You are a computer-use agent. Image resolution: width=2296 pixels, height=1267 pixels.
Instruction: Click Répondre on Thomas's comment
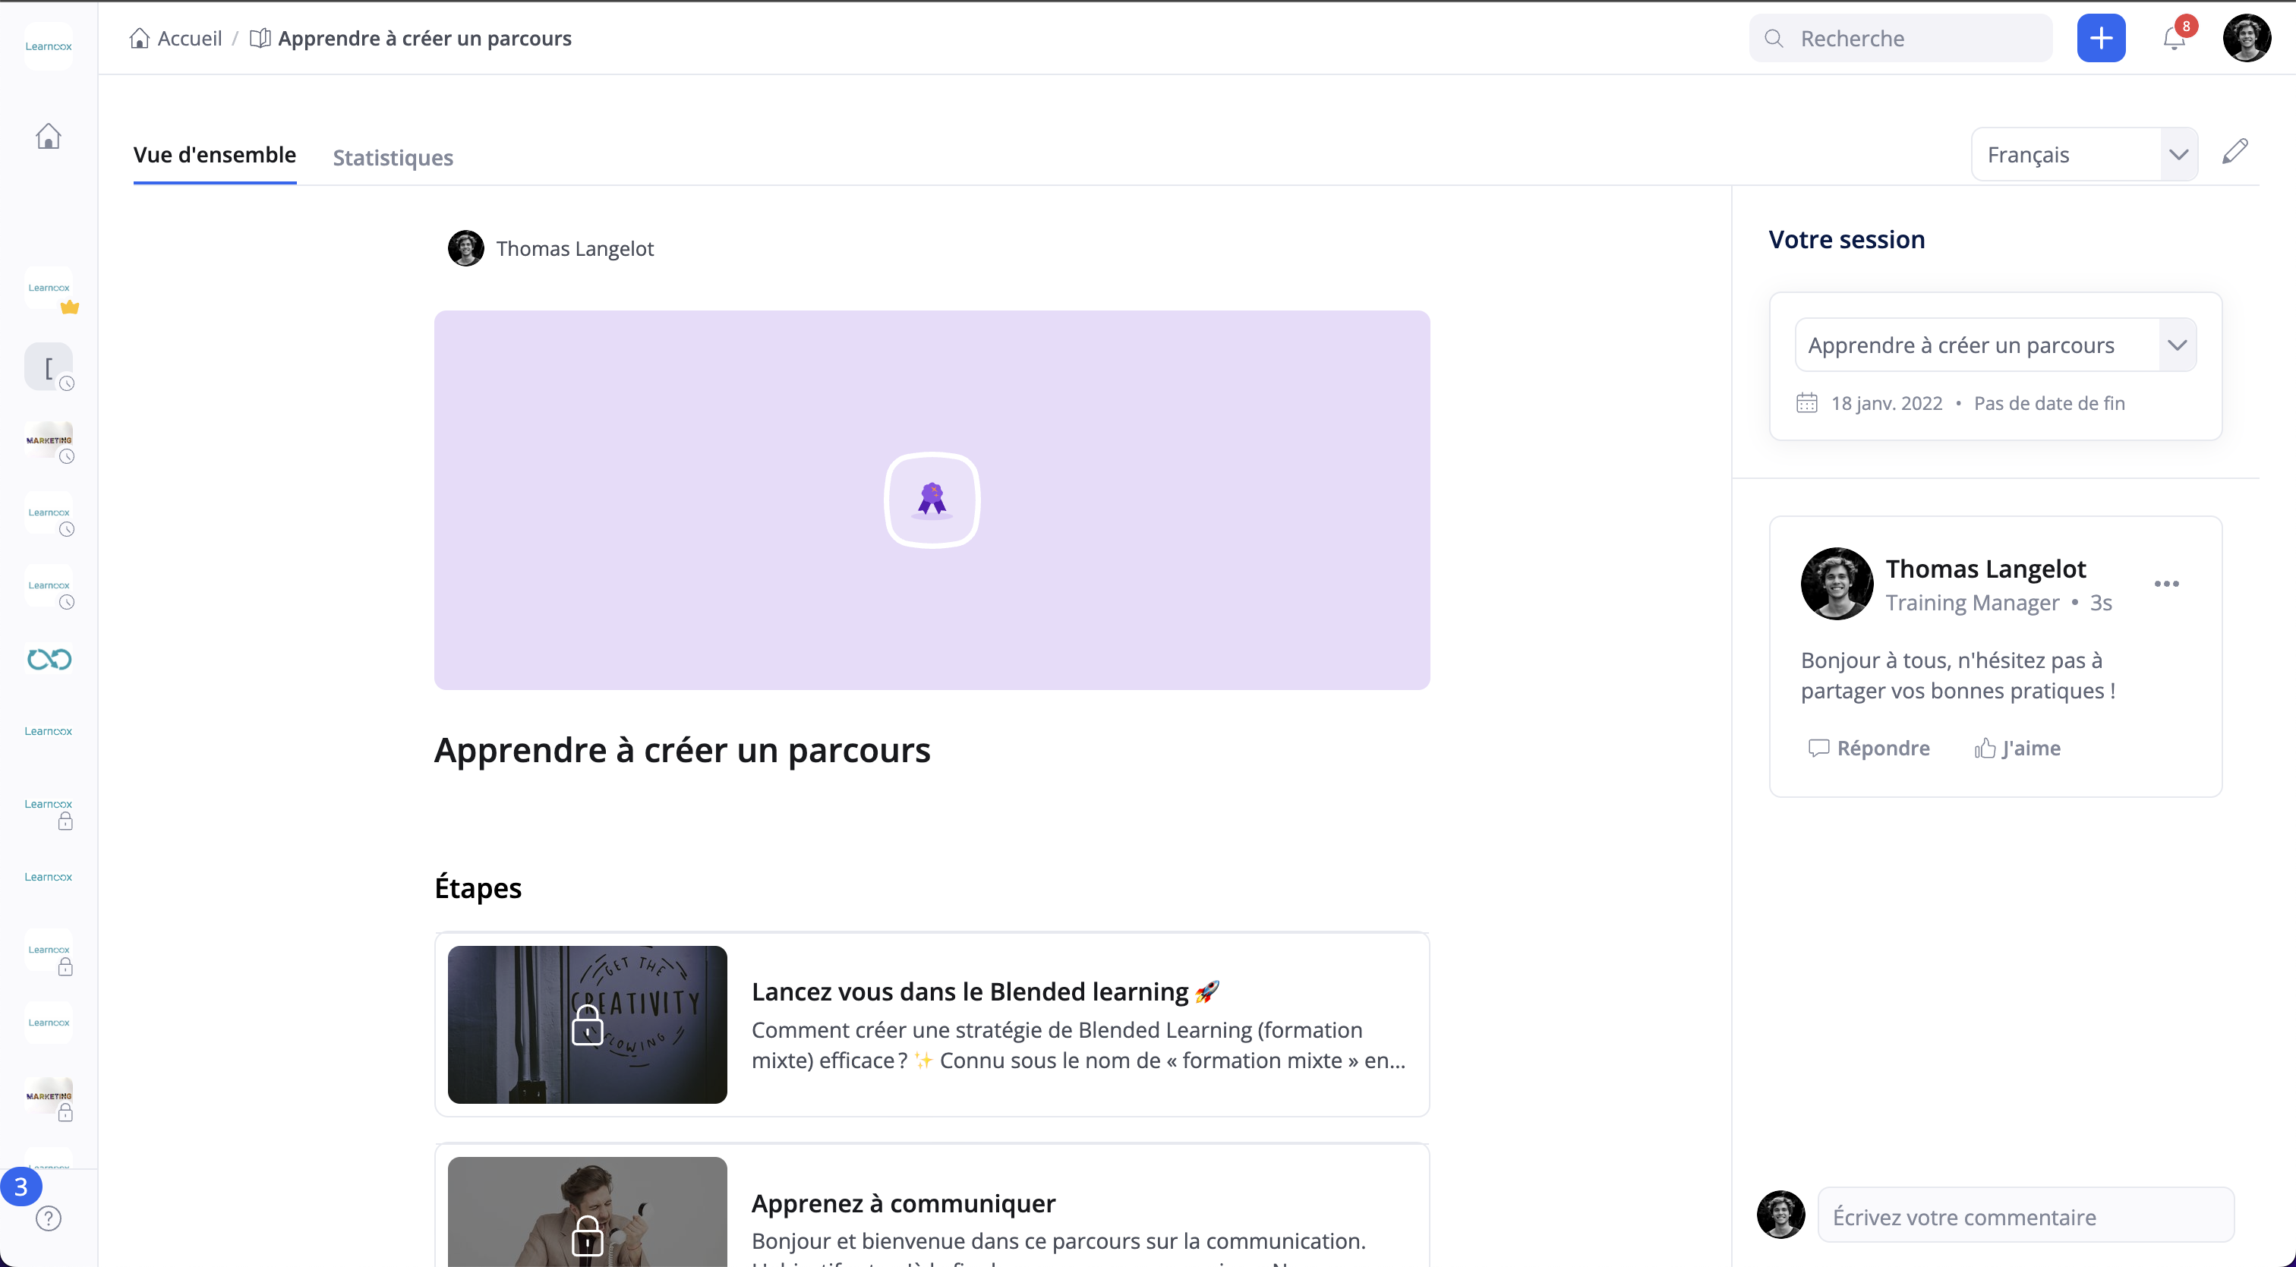coord(1869,749)
